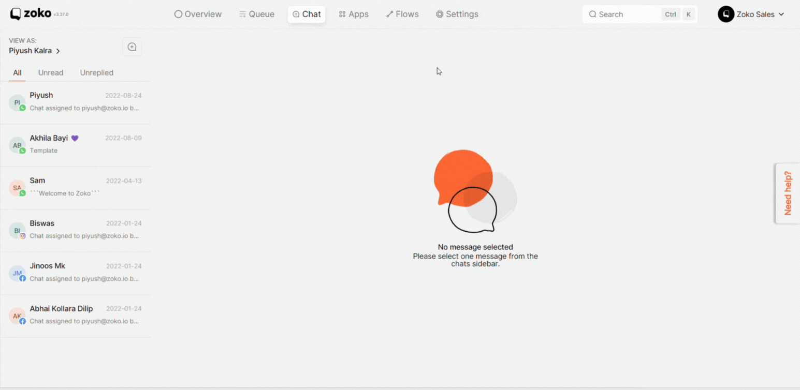Open Piyush's chat name

click(41, 95)
